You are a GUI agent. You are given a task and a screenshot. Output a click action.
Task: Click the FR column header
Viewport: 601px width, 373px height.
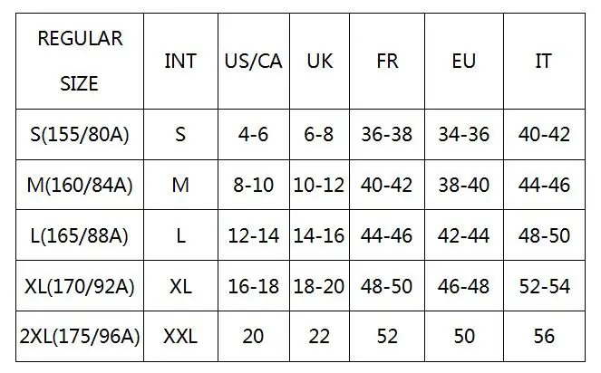(387, 62)
